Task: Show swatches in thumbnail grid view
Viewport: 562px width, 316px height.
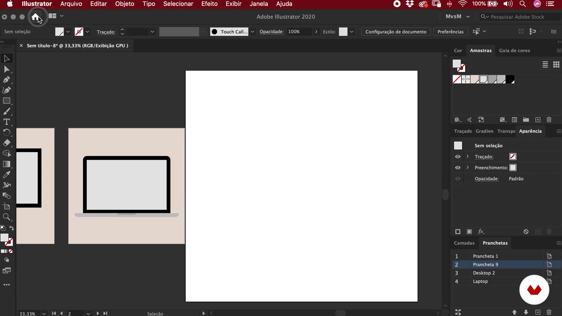Action: [x=556, y=65]
